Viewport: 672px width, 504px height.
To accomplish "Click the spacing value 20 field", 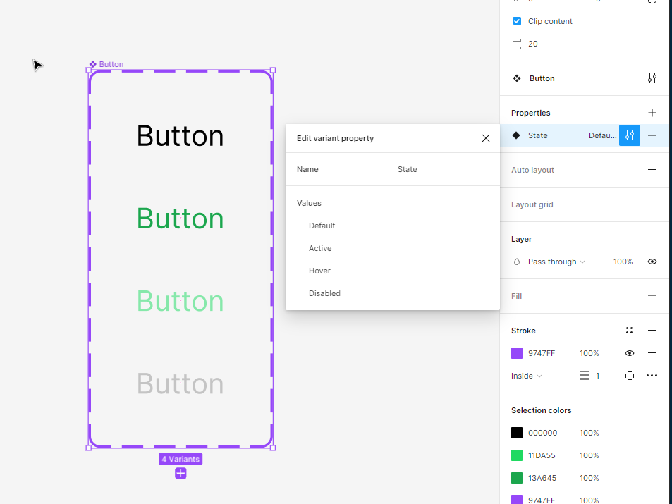I will coord(532,44).
